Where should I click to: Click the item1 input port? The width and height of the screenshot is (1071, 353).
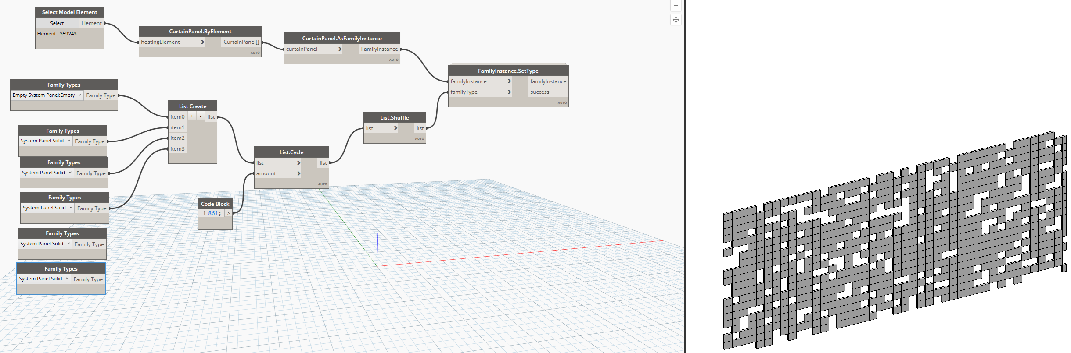pos(178,127)
